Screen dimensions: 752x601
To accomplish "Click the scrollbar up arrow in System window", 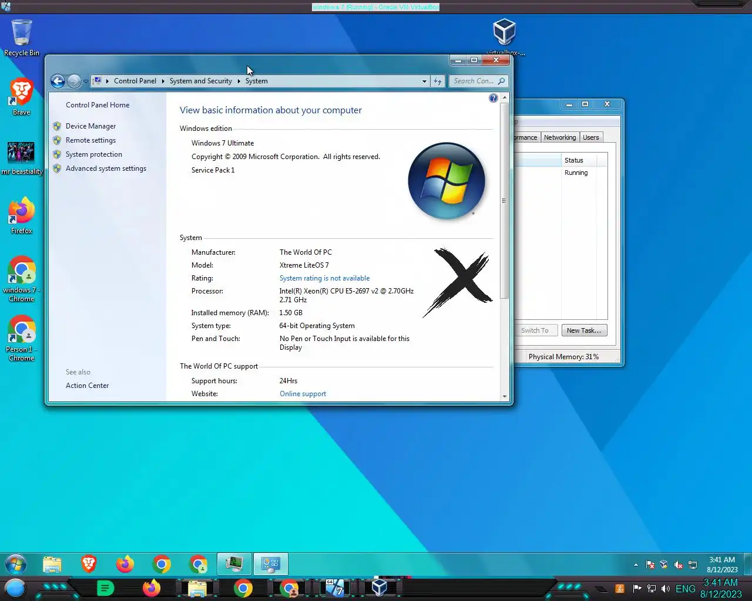I will click(x=504, y=98).
